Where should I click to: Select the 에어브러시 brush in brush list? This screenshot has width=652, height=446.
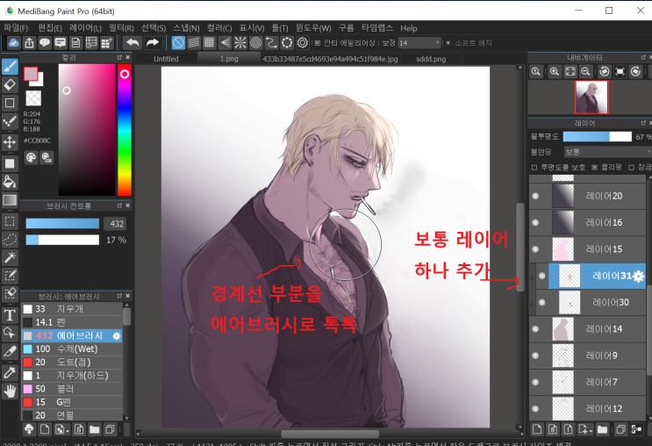pyautogui.click(x=72, y=335)
